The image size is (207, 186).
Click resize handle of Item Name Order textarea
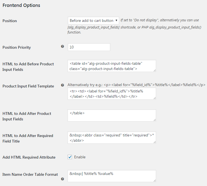coord(154,180)
